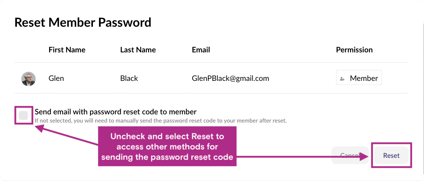This screenshot has height=181, width=424.
Task: Click the First Name column header
Action: click(67, 50)
